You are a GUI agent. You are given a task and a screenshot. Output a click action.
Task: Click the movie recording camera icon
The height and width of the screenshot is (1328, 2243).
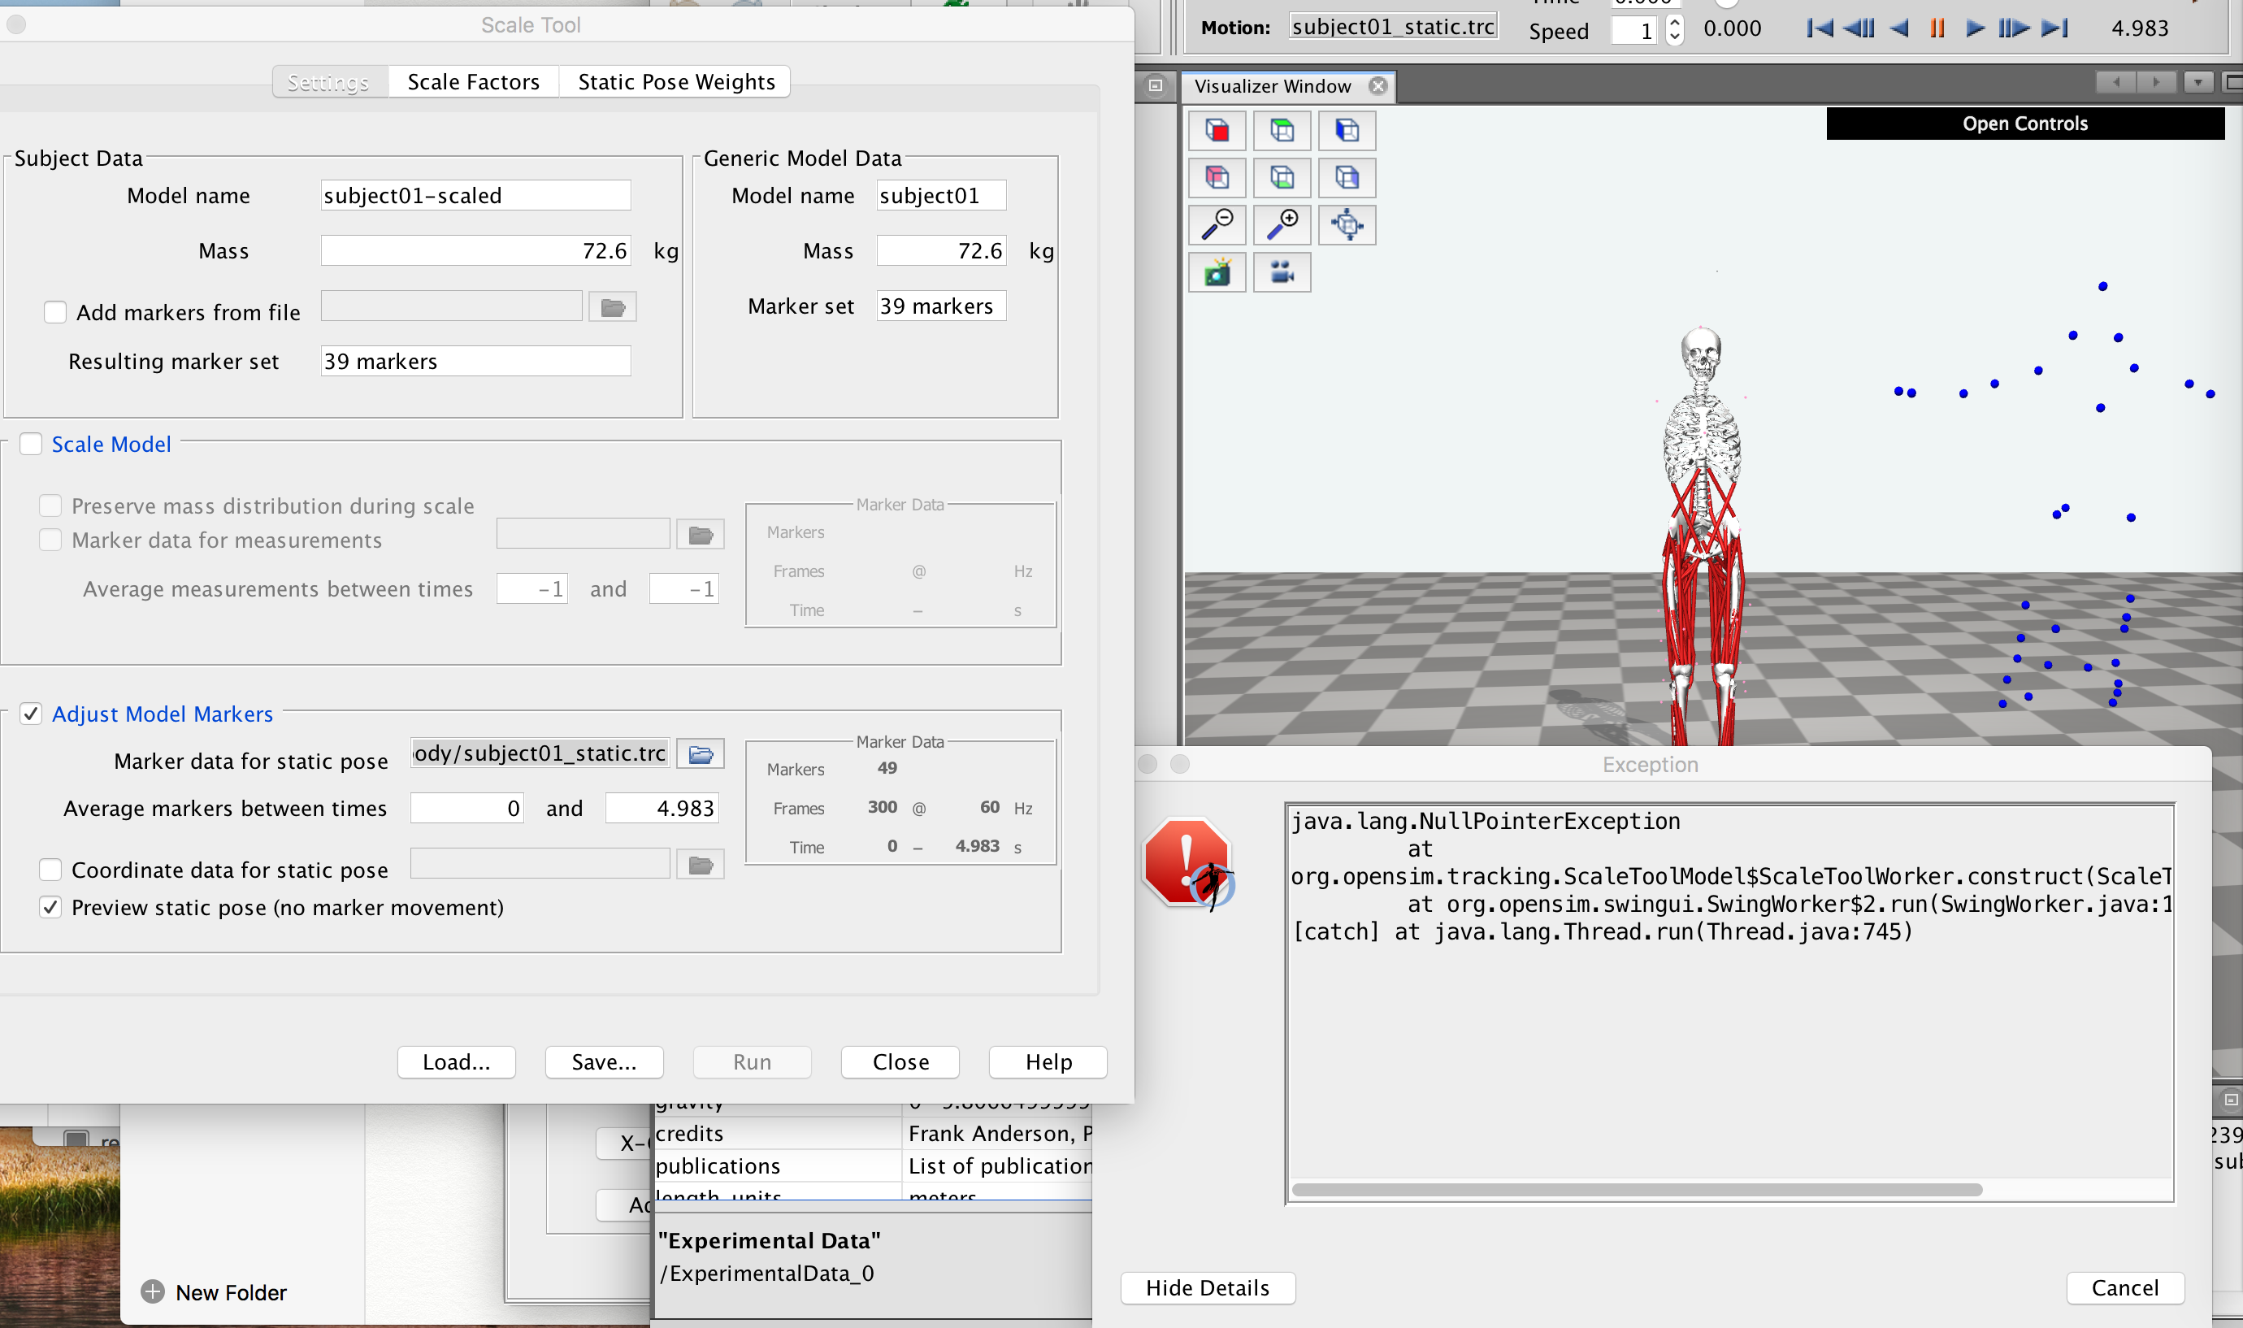[1282, 272]
